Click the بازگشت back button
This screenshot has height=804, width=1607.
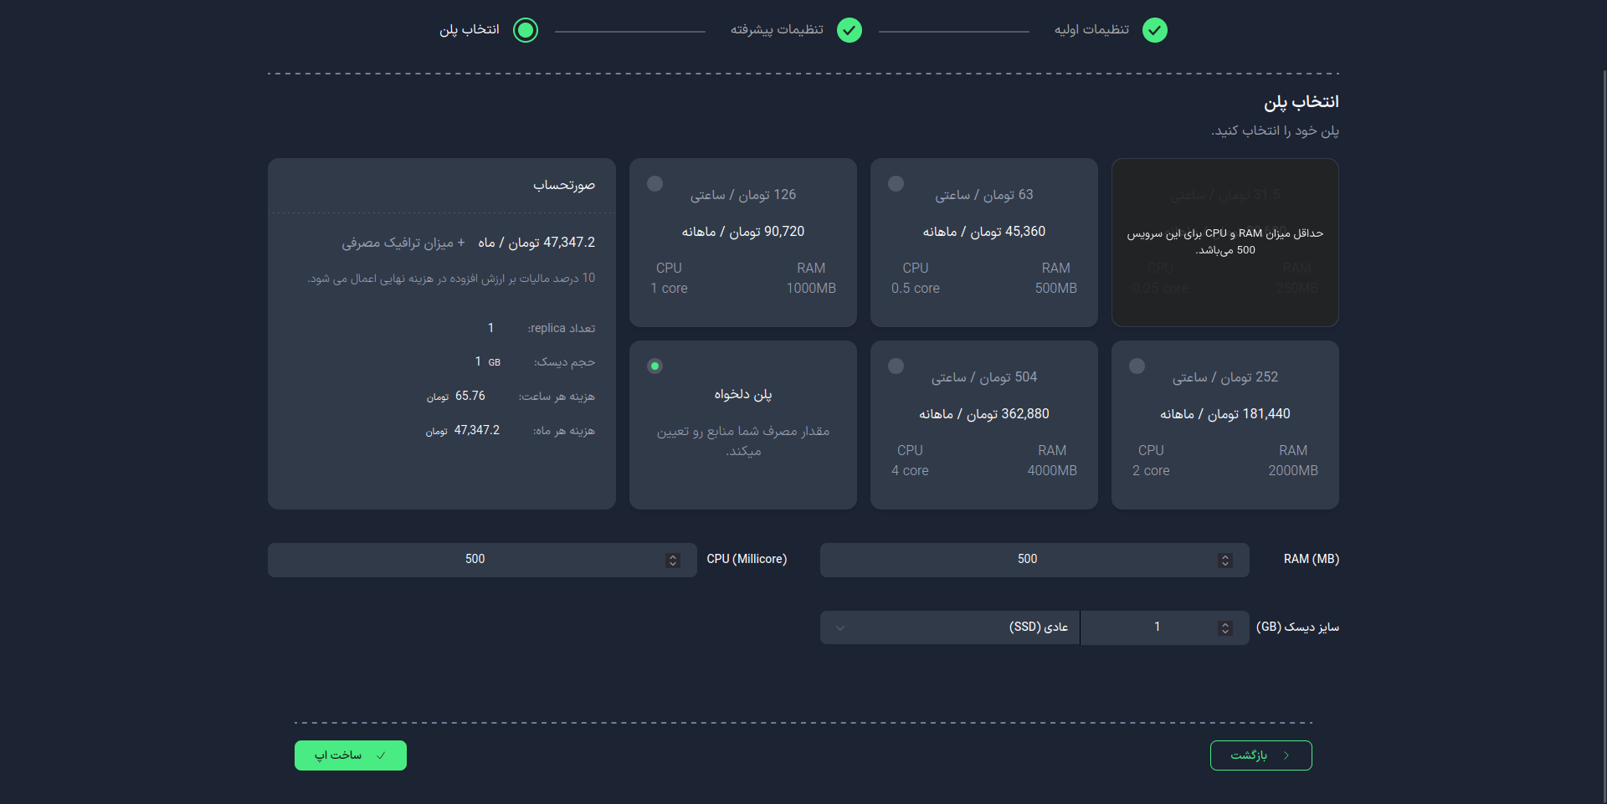pyautogui.click(x=1260, y=755)
